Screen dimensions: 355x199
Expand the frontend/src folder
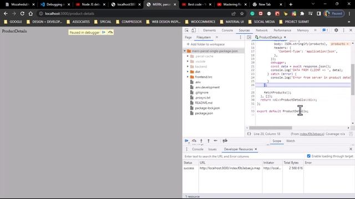(187, 77)
